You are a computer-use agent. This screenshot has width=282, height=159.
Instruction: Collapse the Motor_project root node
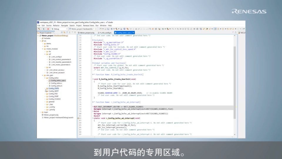[x=38, y=36]
